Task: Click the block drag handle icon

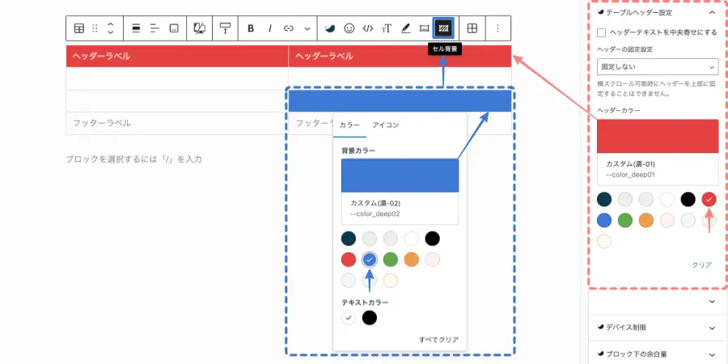Action: pos(95,28)
